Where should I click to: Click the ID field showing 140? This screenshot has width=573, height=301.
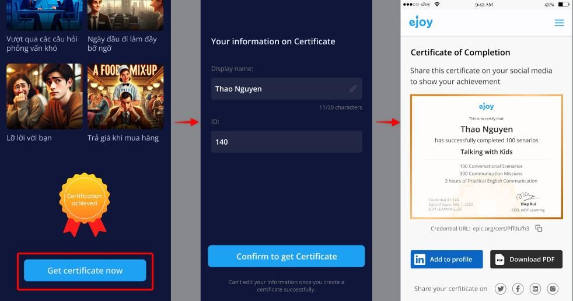tap(286, 142)
